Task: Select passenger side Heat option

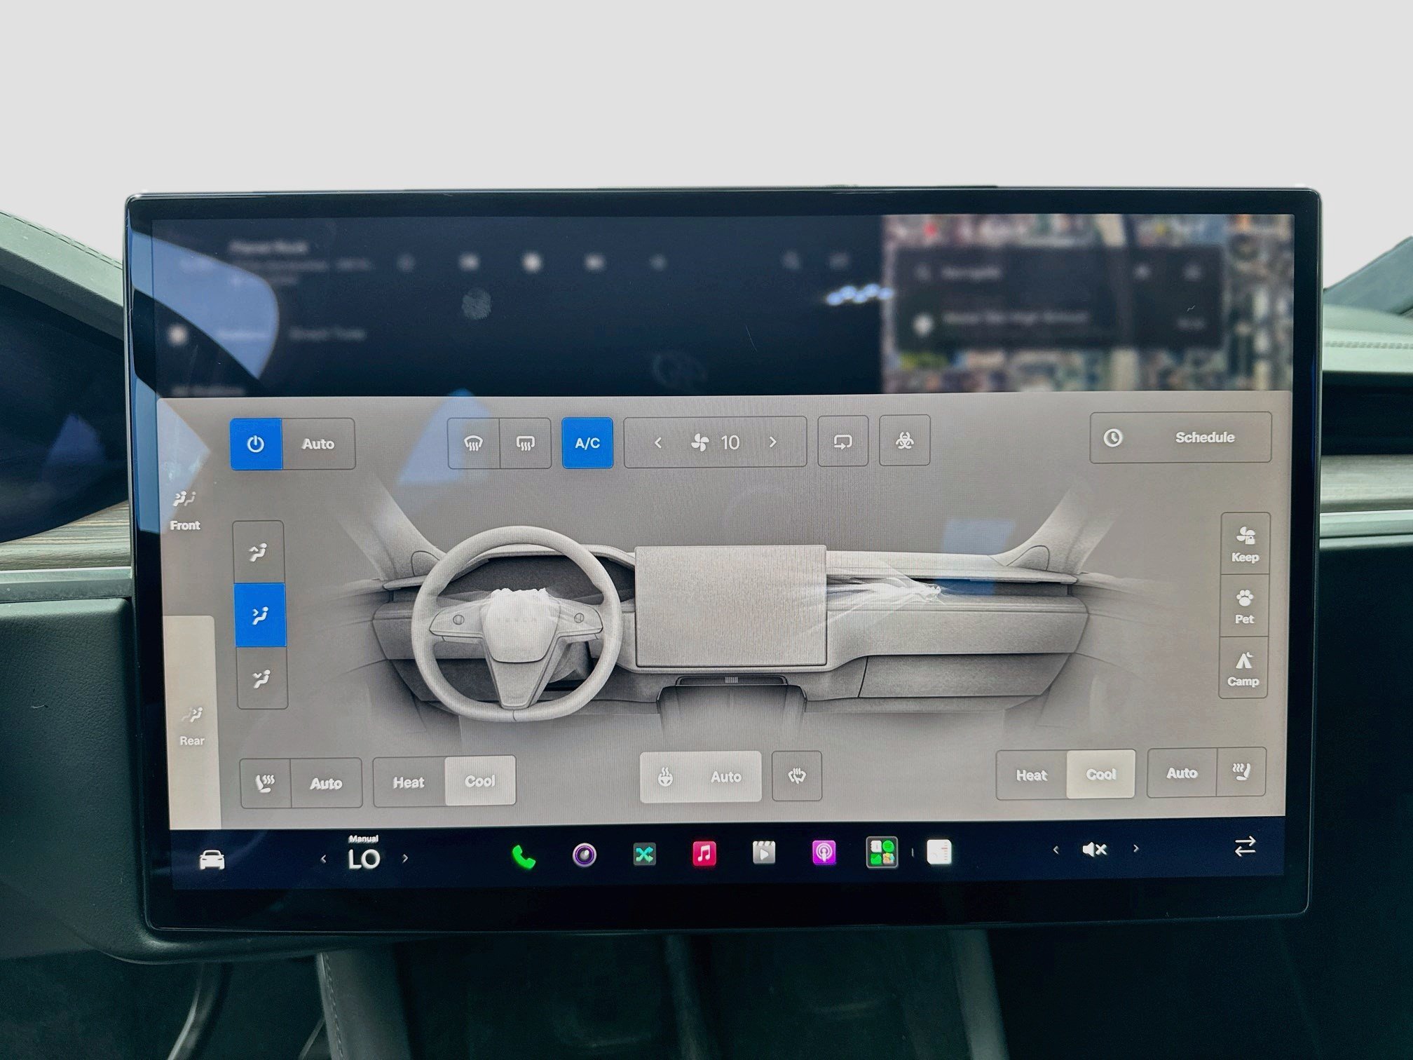Action: pos(1031,775)
